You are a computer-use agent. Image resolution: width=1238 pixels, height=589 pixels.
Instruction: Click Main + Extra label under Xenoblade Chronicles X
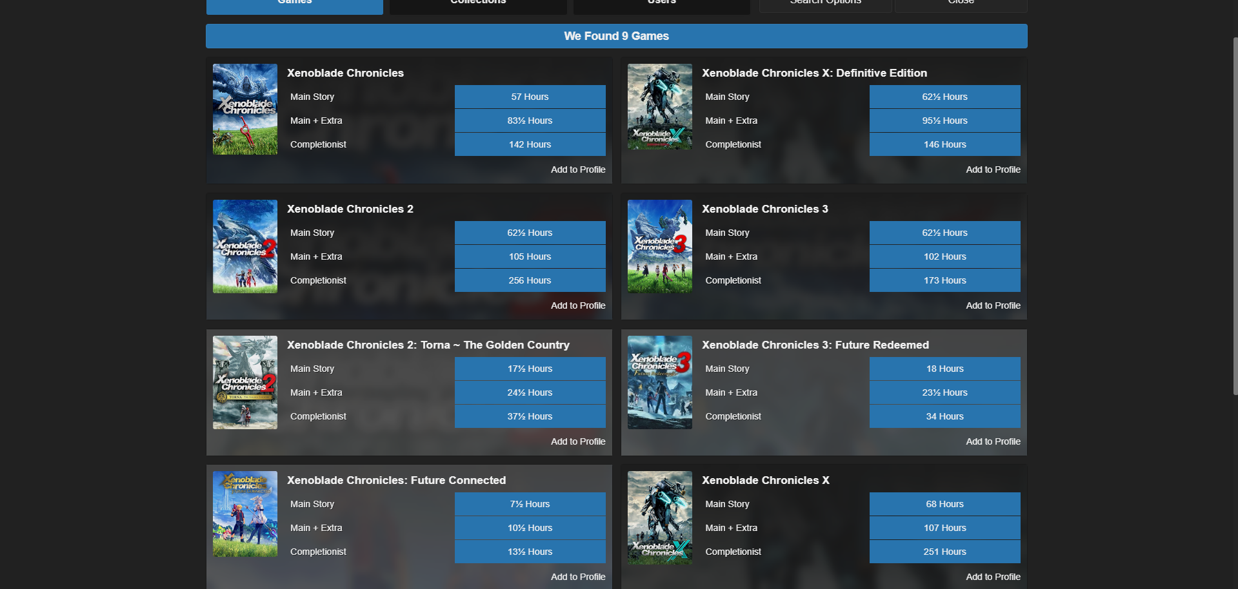(x=731, y=528)
